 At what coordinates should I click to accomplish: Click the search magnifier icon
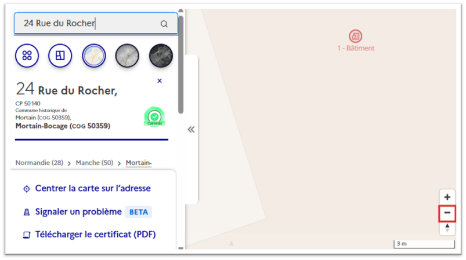tap(164, 24)
